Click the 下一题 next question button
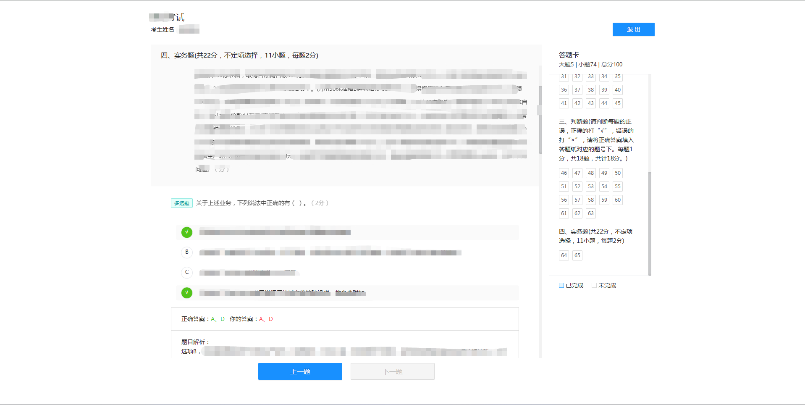Image resolution: width=805 pixels, height=405 pixels. [x=393, y=371]
